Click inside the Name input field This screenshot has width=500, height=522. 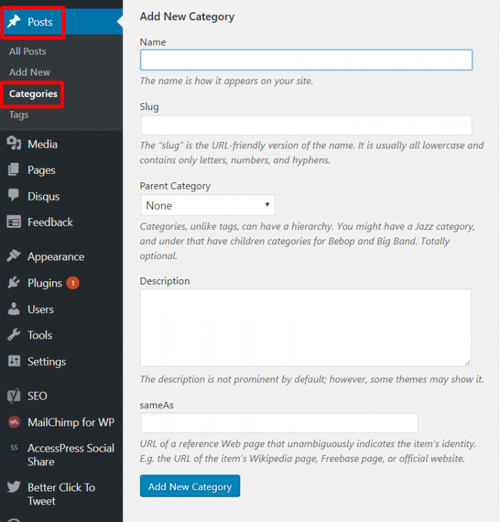pyautogui.click(x=305, y=59)
